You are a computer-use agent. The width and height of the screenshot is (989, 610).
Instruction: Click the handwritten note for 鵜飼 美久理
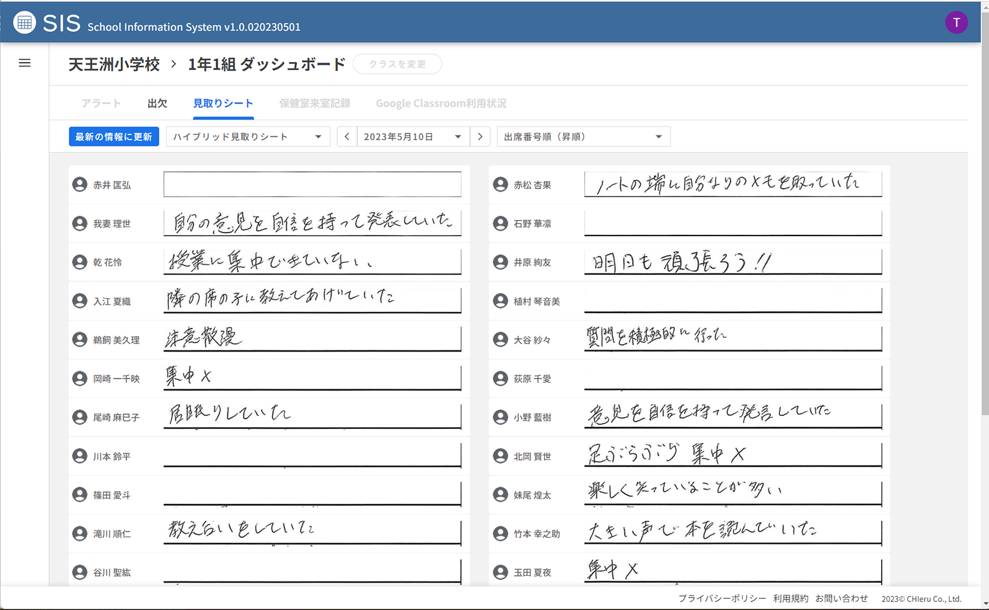312,339
